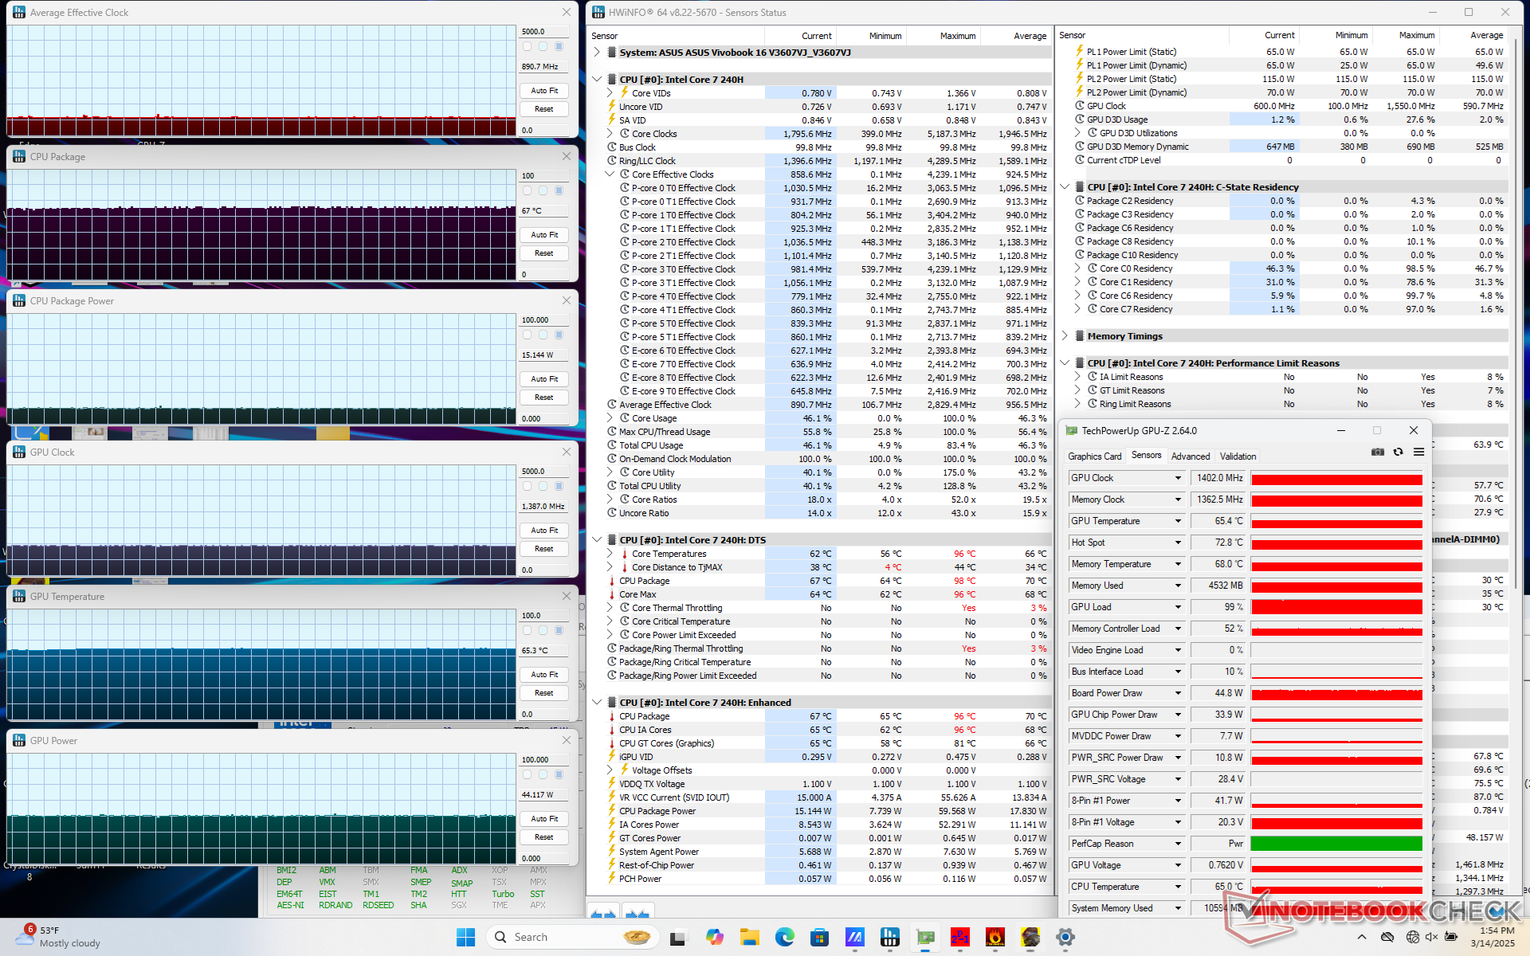Collapse the Performance Limit Reasons section

pyautogui.click(x=1065, y=363)
